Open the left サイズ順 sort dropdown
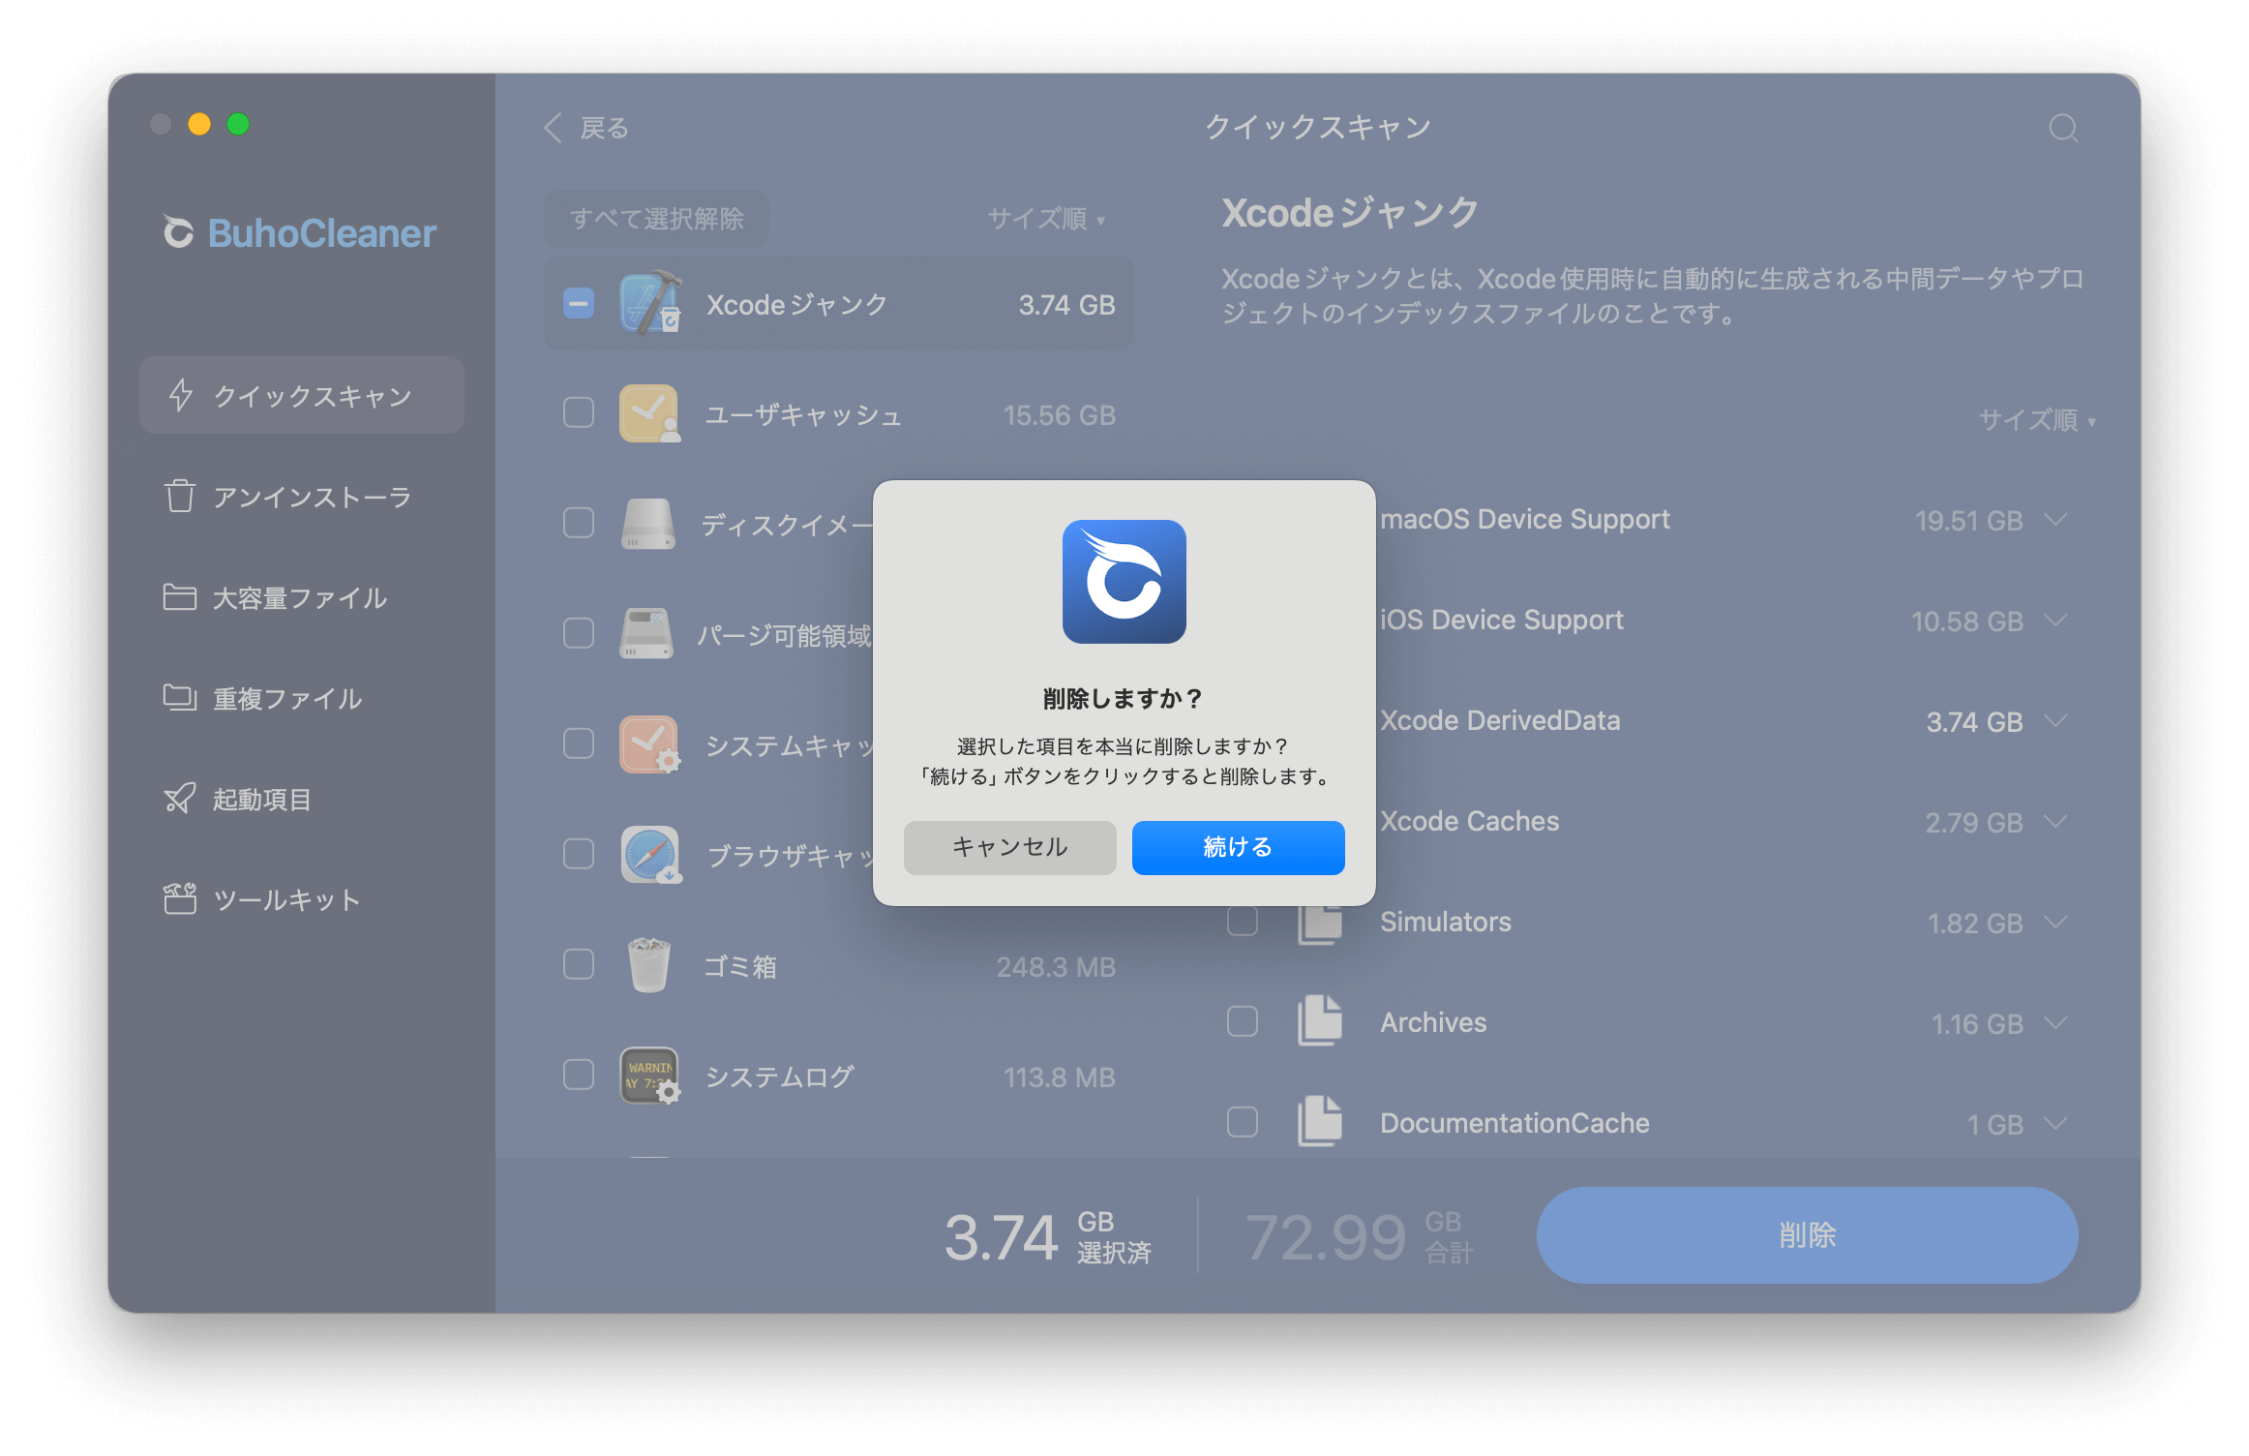This screenshot has width=2249, height=1456. [1047, 219]
